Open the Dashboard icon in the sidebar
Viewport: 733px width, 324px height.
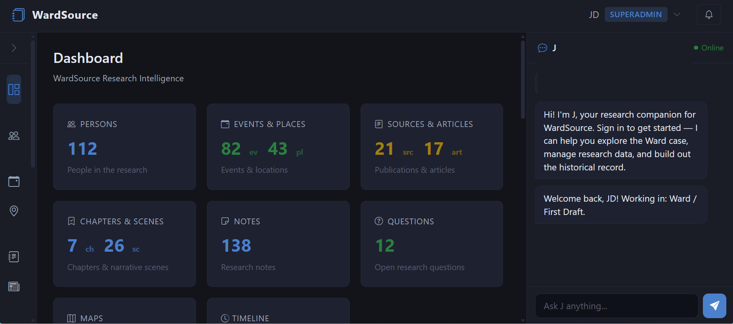click(x=14, y=90)
